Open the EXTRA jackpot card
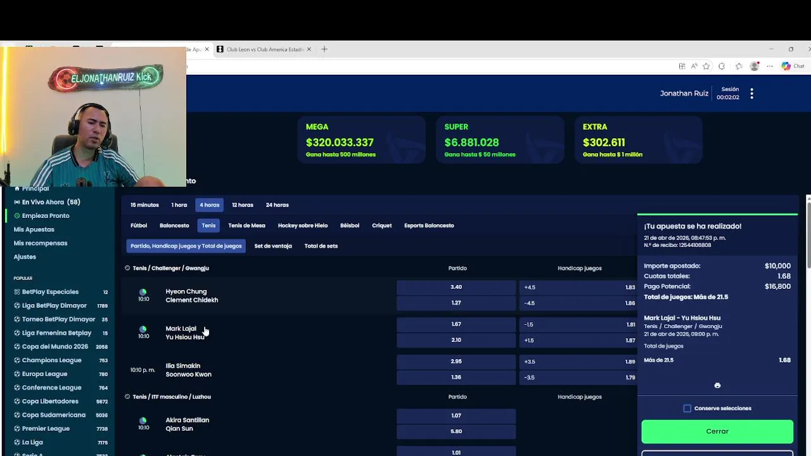This screenshot has width=811, height=456. tap(638, 140)
